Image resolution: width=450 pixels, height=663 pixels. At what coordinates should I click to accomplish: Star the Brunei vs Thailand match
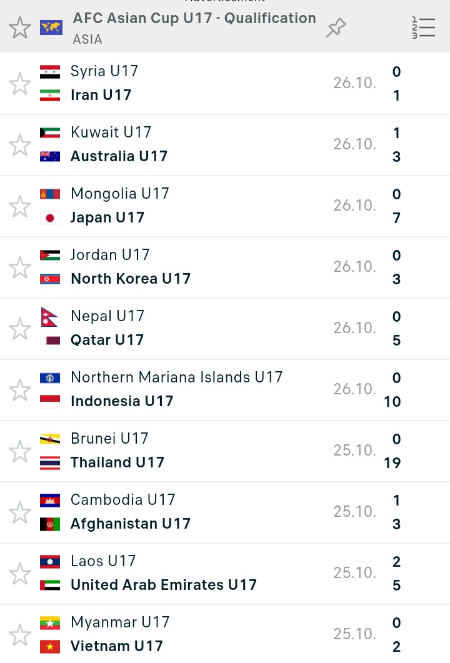(x=20, y=451)
